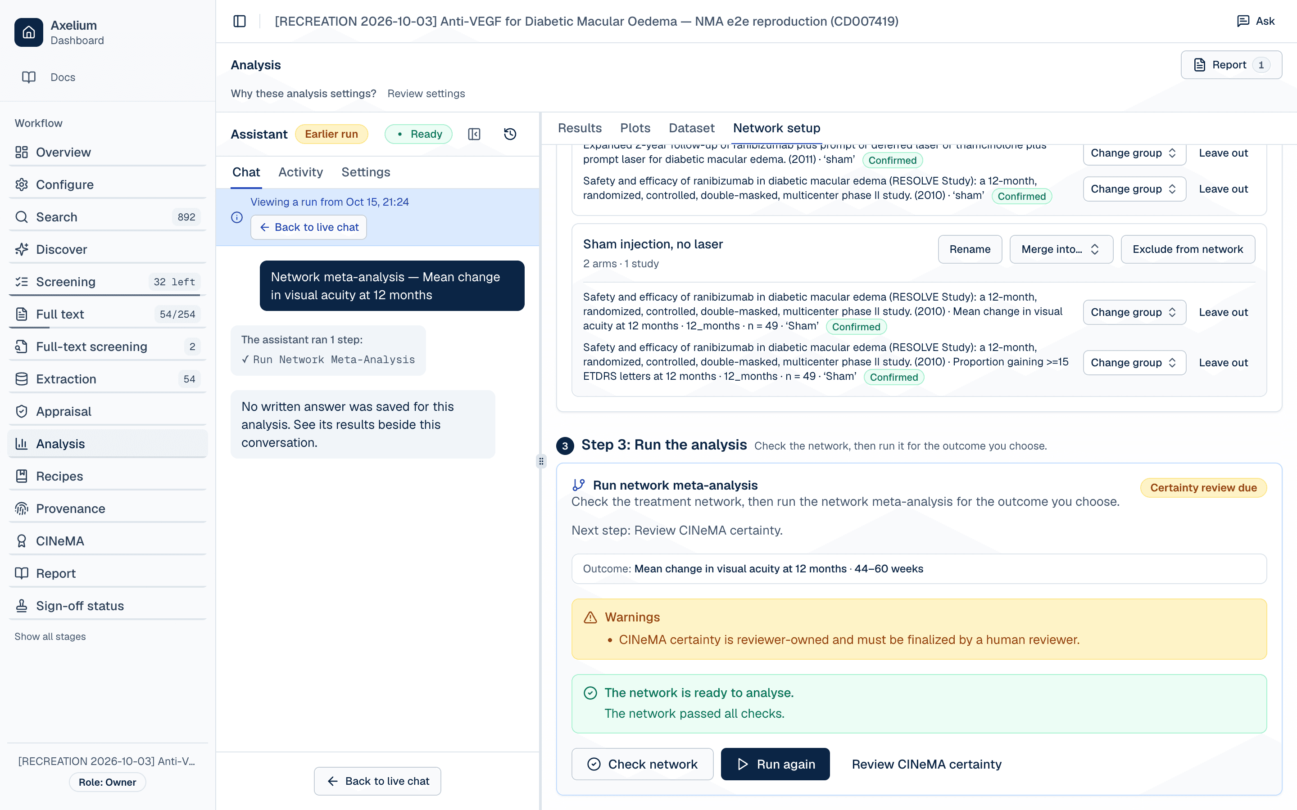Open Sign-off status stage
Viewport: 1297px width, 810px height.
coord(108,606)
